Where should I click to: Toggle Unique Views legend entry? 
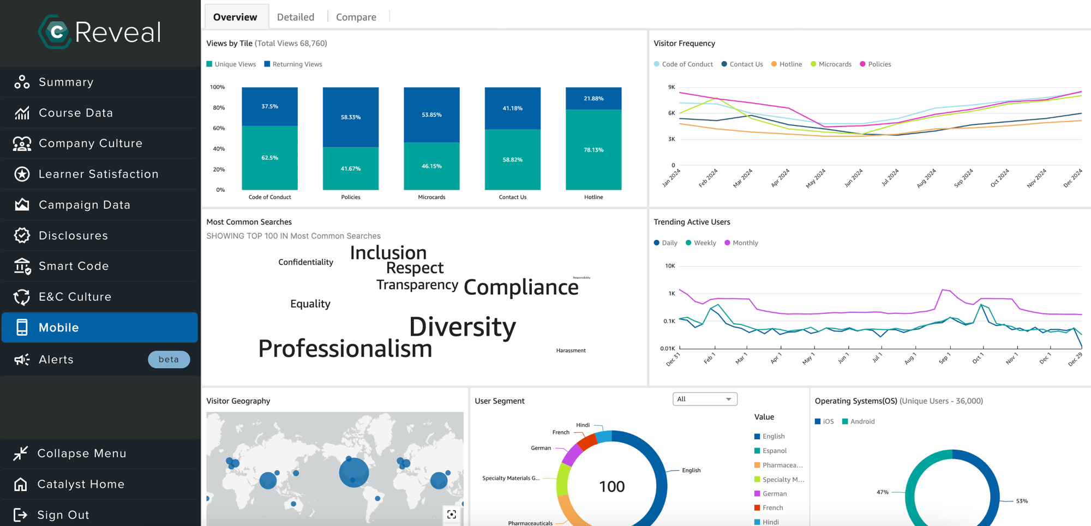point(231,64)
